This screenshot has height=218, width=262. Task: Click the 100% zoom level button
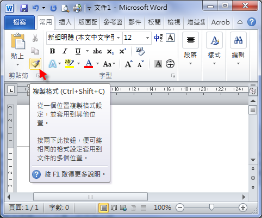coord(163,208)
